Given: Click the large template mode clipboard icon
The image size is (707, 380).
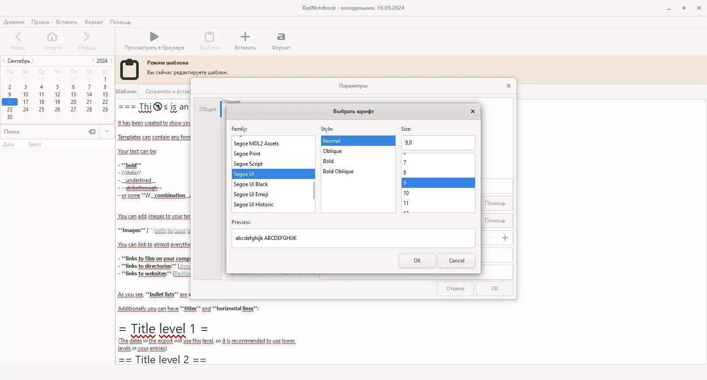Looking at the screenshot, I should pos(129,69).
